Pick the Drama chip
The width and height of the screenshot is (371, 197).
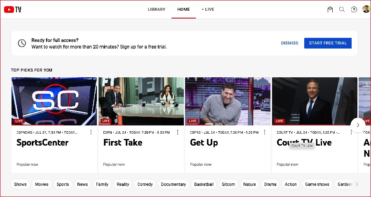pos(270,184)
